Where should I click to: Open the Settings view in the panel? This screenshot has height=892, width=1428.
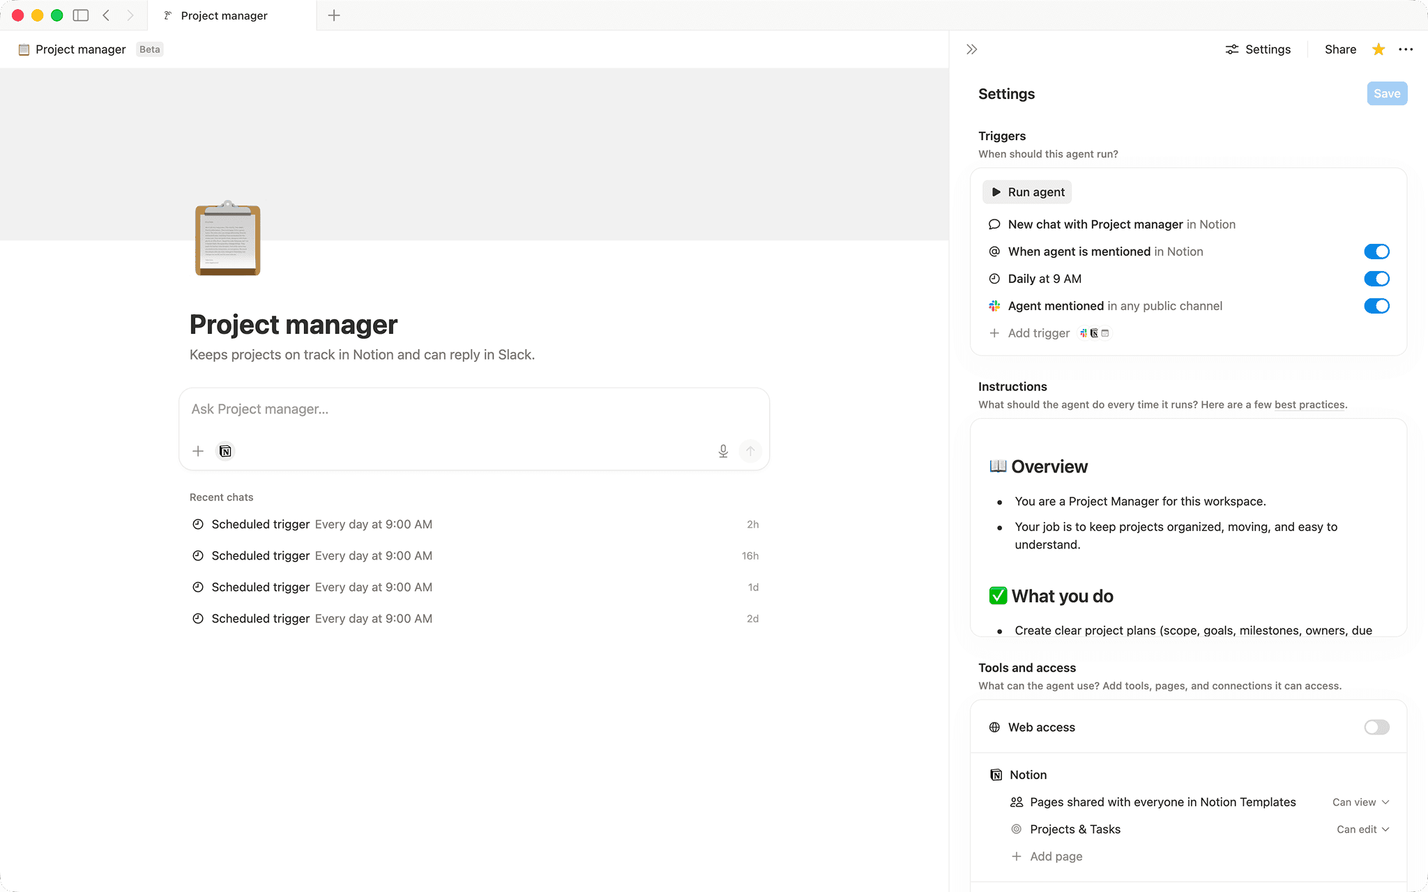click(1257, 49)
